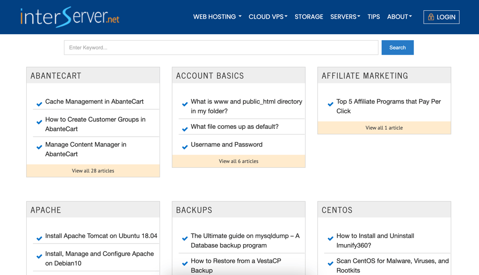Open View all 6 articles for Account Basics
The width and height of the screenshot is (479, 275).
(x=239, y=161)
